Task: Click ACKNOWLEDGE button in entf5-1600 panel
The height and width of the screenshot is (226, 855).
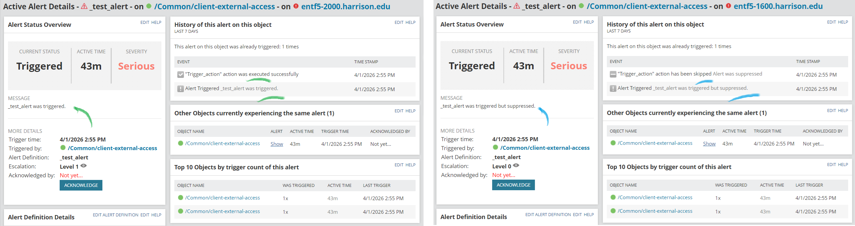Action: [x=513, y=185]
